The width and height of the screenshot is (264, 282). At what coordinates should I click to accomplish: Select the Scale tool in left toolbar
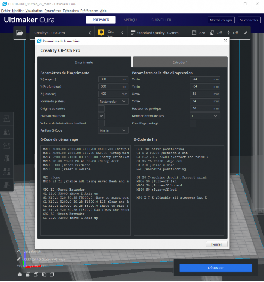[x=7, y=132]
